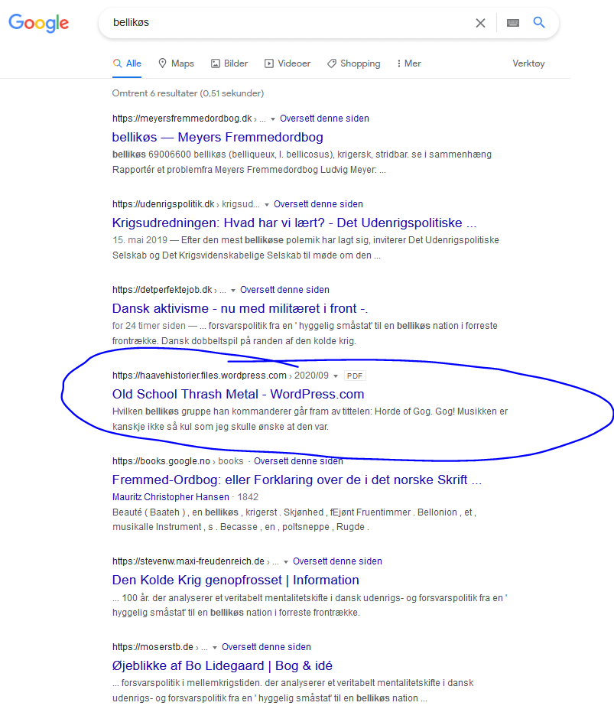Viewport: 614px width, 709px height.
Task: Open Old School Thrash Metal result
Action: 238,394
